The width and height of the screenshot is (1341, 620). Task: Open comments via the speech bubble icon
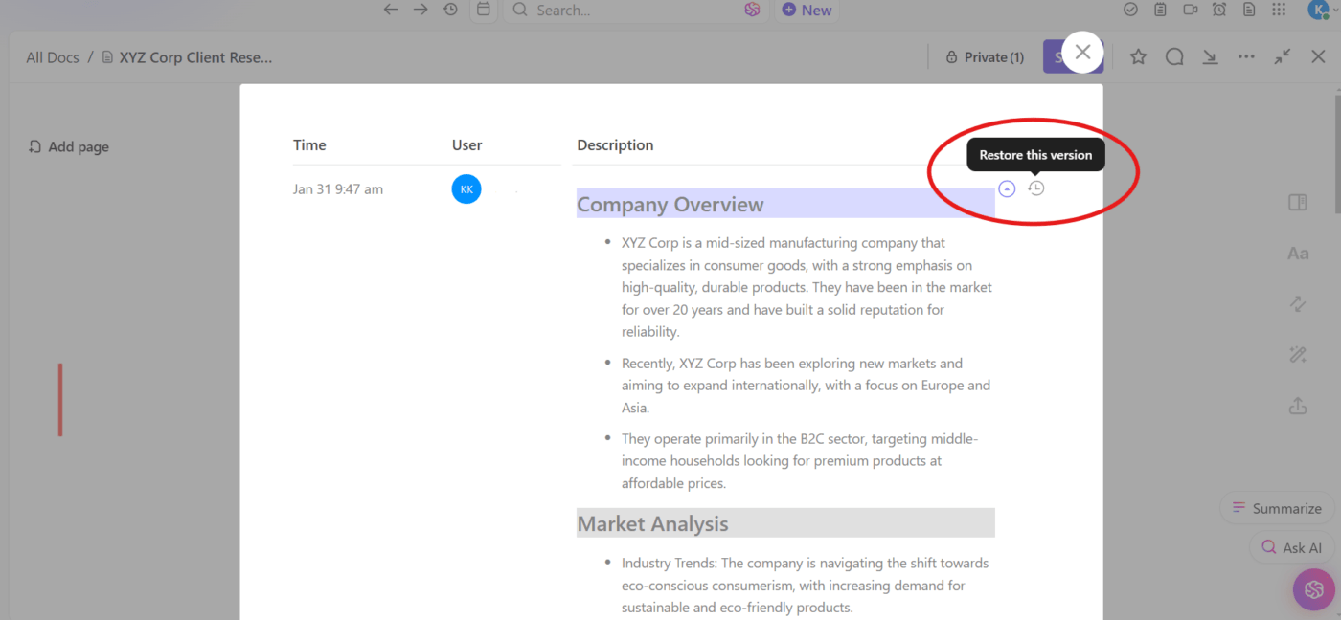pos(1174,56)
